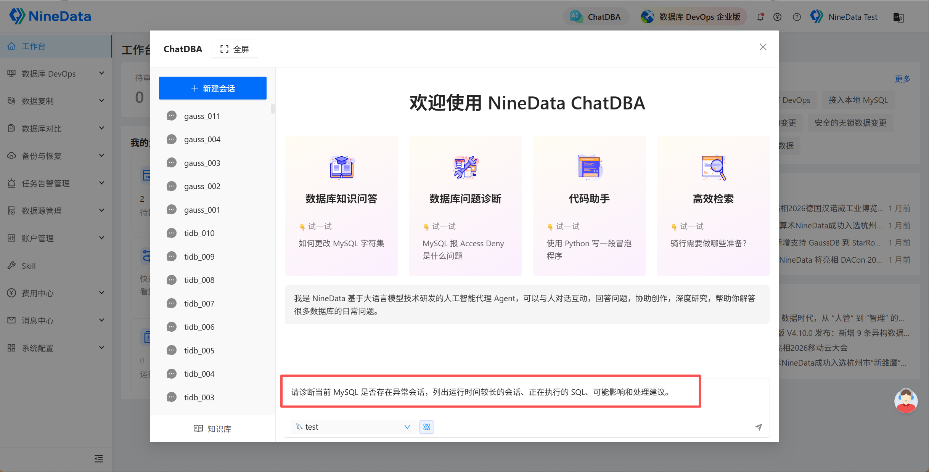Open 消息中心 sidebar item
This screenshot has width=929, height=472.
point(56,321)
